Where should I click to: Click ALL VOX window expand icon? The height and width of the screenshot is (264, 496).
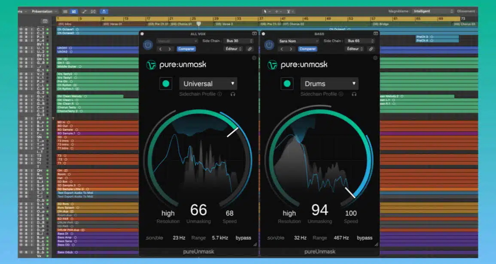[254, 33]
